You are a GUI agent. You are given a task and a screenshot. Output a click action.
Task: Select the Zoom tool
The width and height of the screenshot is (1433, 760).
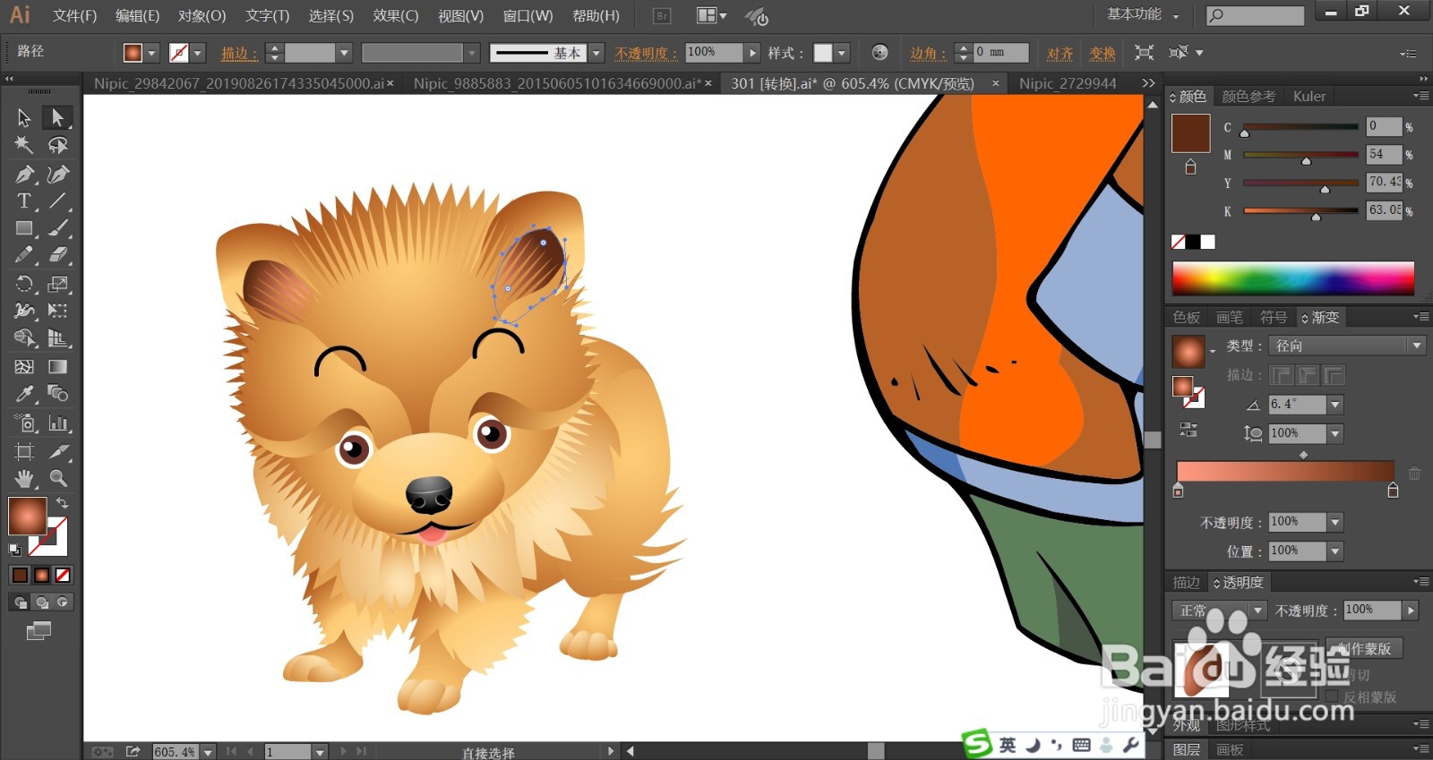pos(58,478)
